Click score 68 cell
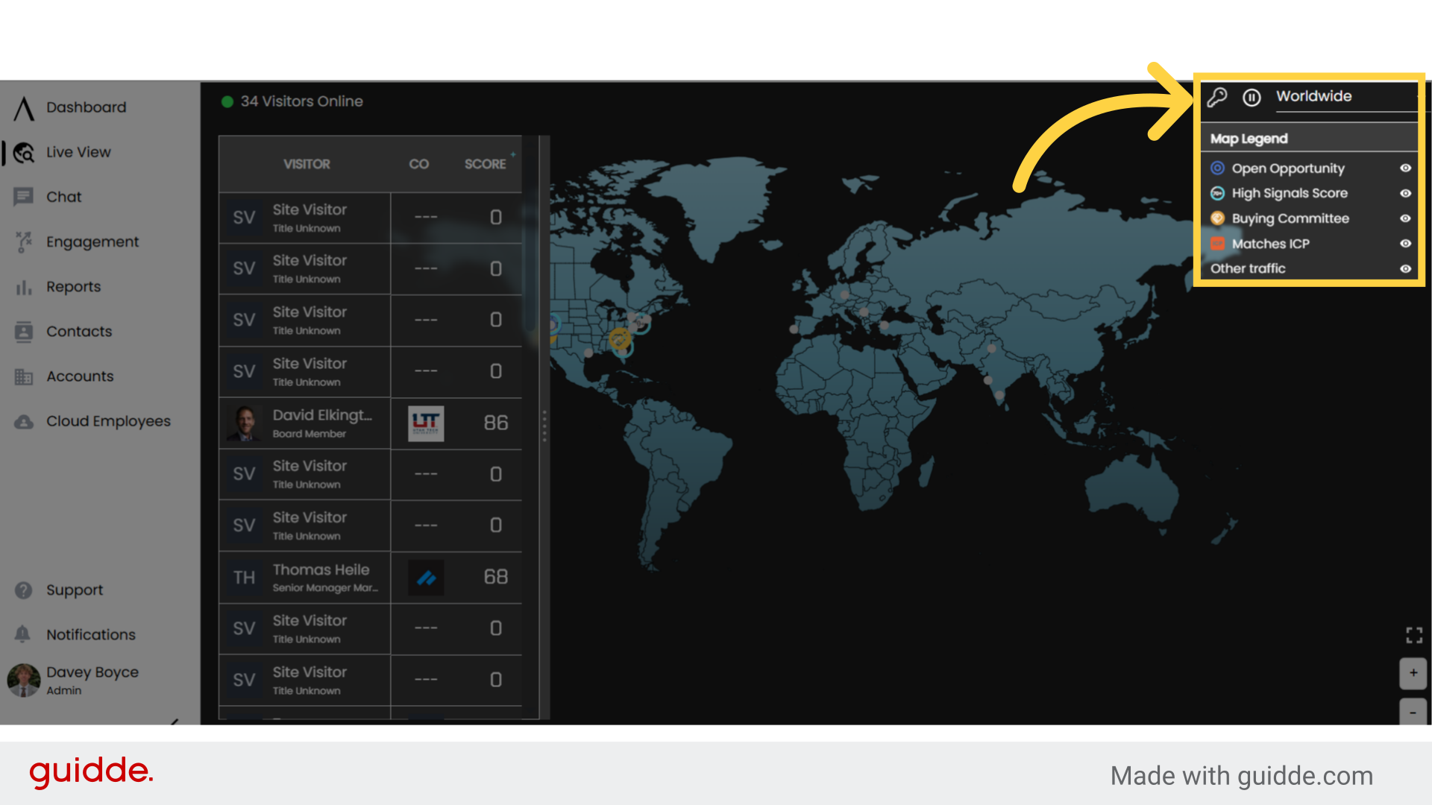The width and height of the screenshot is (1432, 805). (x=496, y=577)
